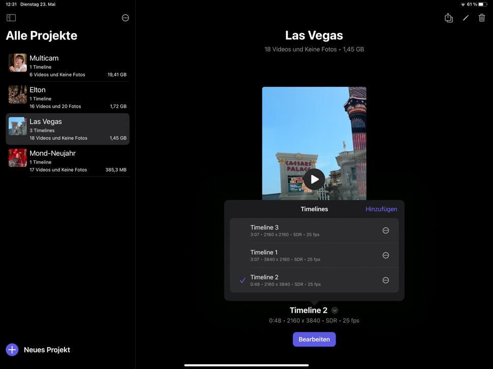This screenshot has height=369, width=493.
Task: Click the home indicator bar
Action: coord(246,365)
